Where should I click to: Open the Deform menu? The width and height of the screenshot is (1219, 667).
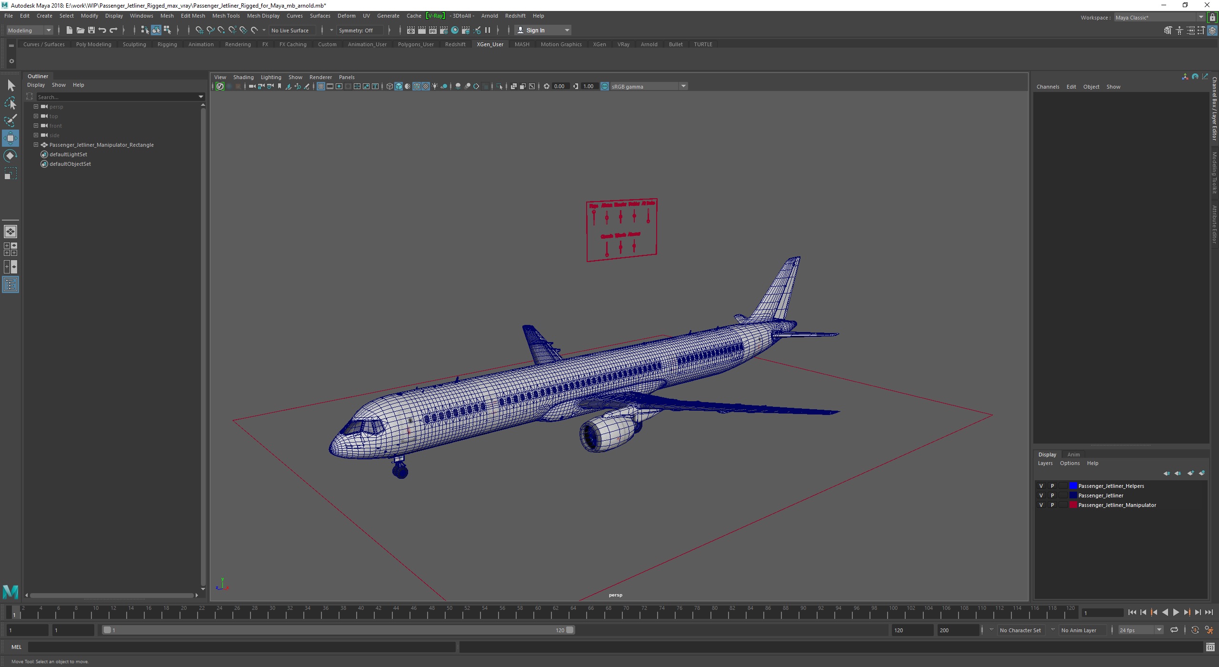pos(346,16)
